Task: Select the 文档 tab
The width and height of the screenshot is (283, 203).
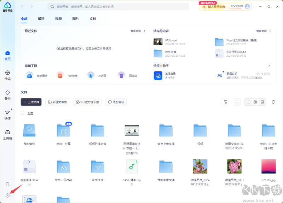Action: click(x=93, y=18)
